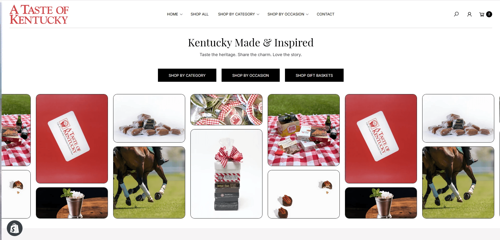Click black Shop By Occasion button
This screenshot has width=500, height=240.
251,75
